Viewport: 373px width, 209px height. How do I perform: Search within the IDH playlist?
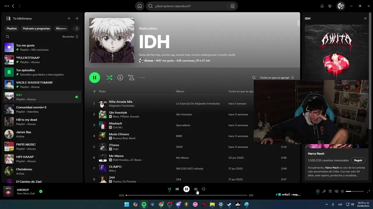(254, 78)
